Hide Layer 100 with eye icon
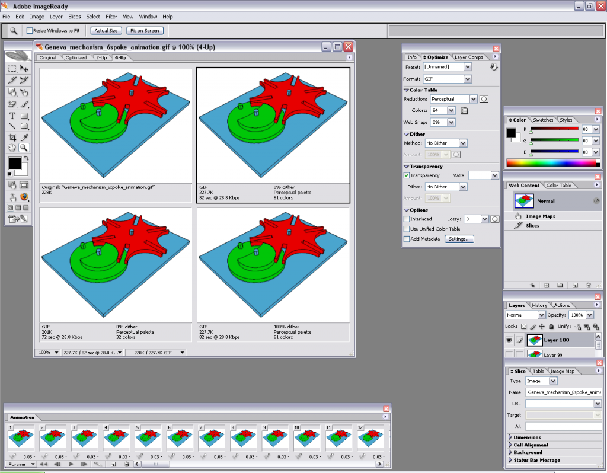The width and height of the screenshot is (607, 473). coord(509,340)
